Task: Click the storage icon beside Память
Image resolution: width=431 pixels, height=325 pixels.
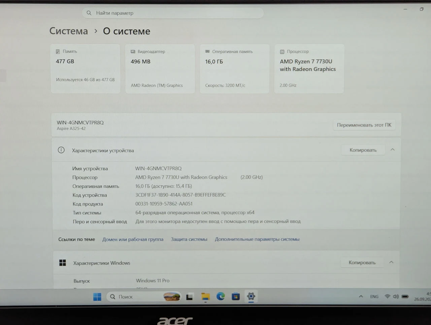Action: pyautogui.click(x=58, y=52)
